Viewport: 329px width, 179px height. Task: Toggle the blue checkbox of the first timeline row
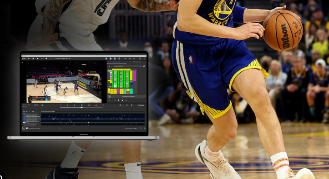tap(24, 114)
